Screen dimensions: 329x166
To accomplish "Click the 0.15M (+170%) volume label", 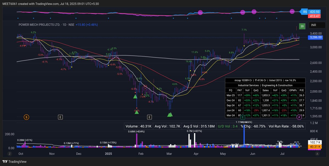I will tap(109, 142).
